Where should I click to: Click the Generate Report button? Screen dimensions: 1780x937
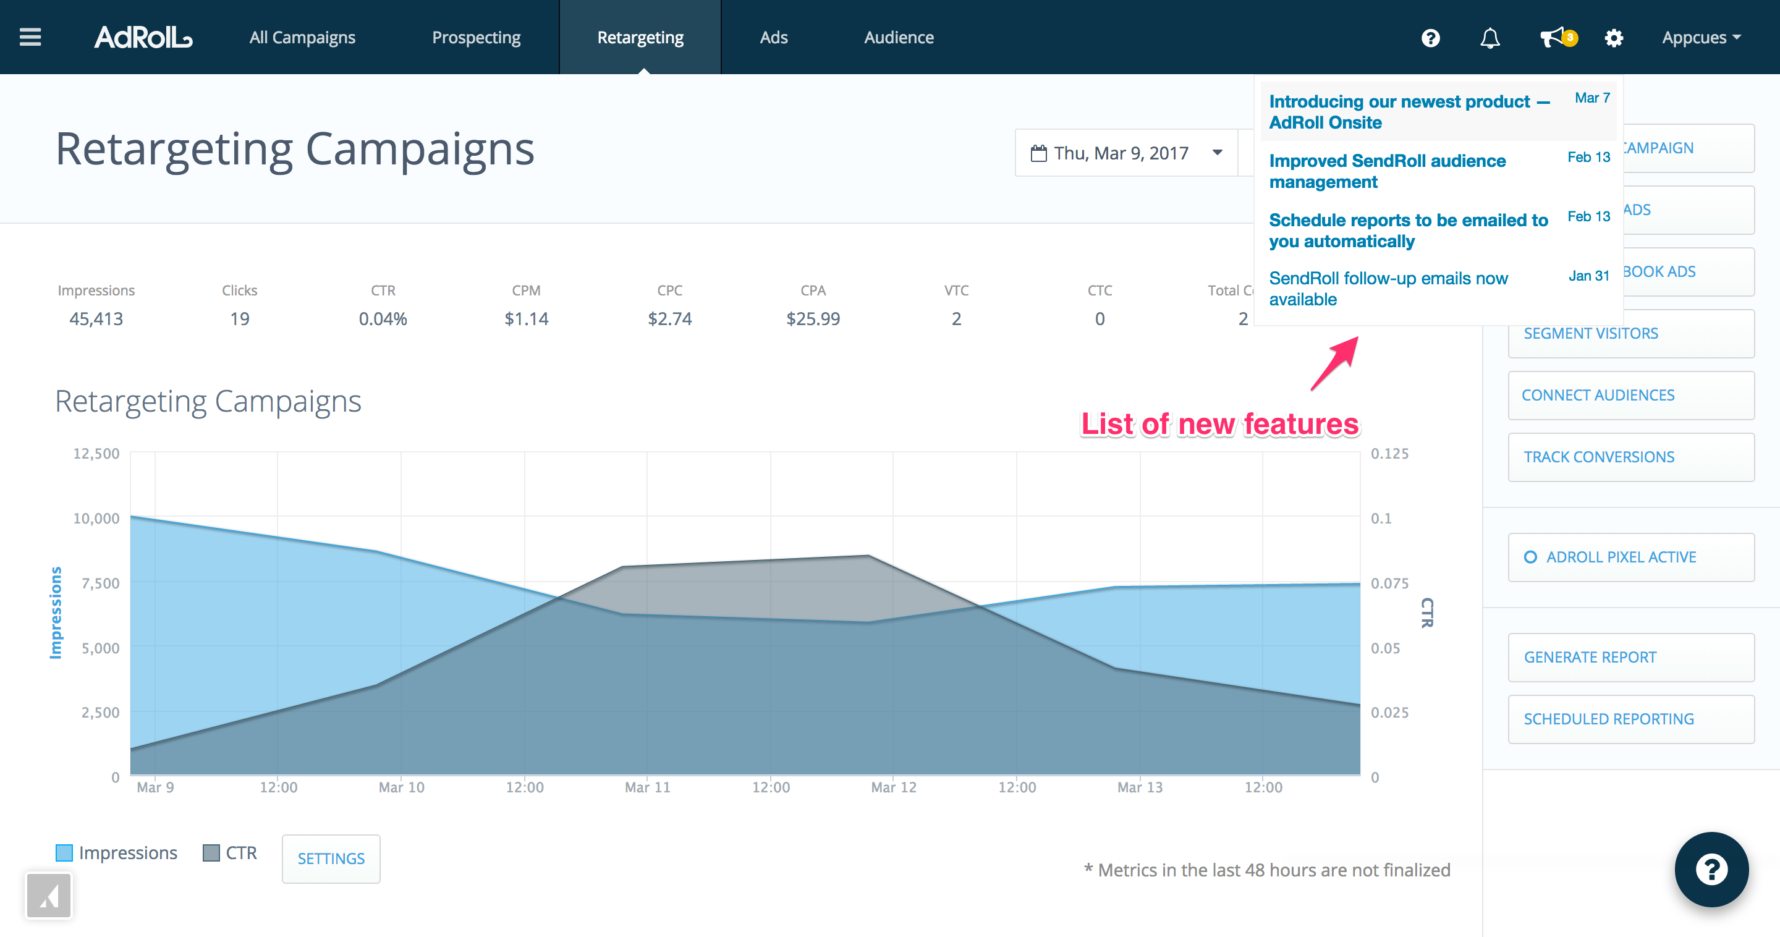[1631, 657]
